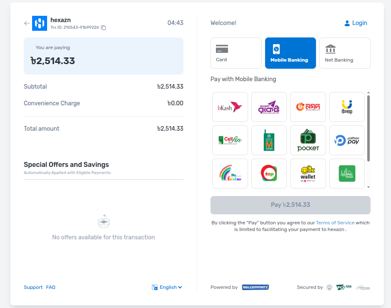This screenshot has height=308, width=391.
Task: Select Nagad payment option
Action: point(308,107)
